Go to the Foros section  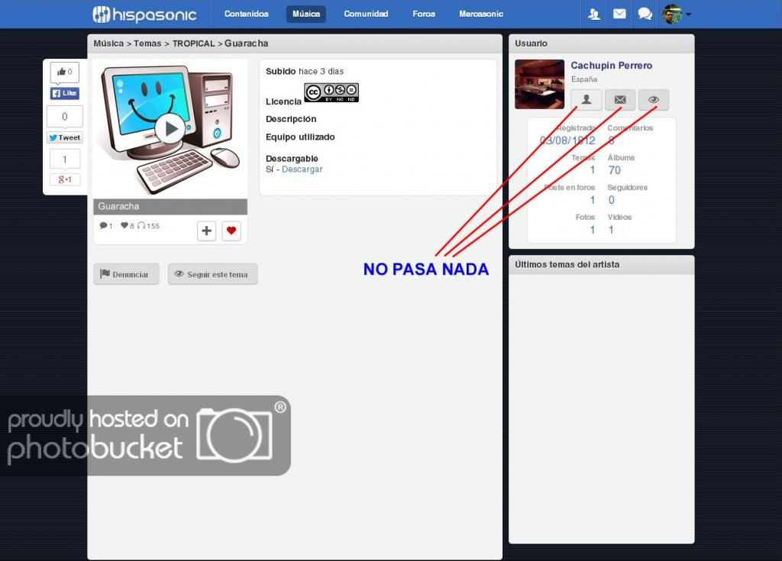coord(424,14)
